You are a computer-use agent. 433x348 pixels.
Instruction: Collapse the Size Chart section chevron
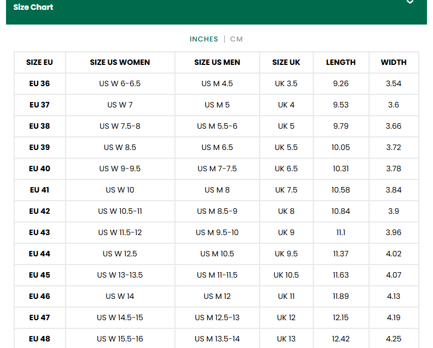click(x=410, y=2)
